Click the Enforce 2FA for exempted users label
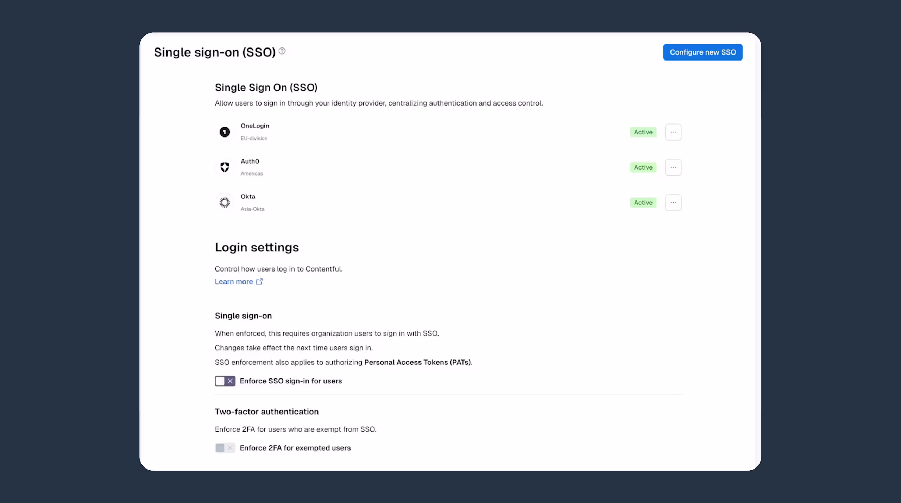901x503 pixels. click(x=295, y=448)
